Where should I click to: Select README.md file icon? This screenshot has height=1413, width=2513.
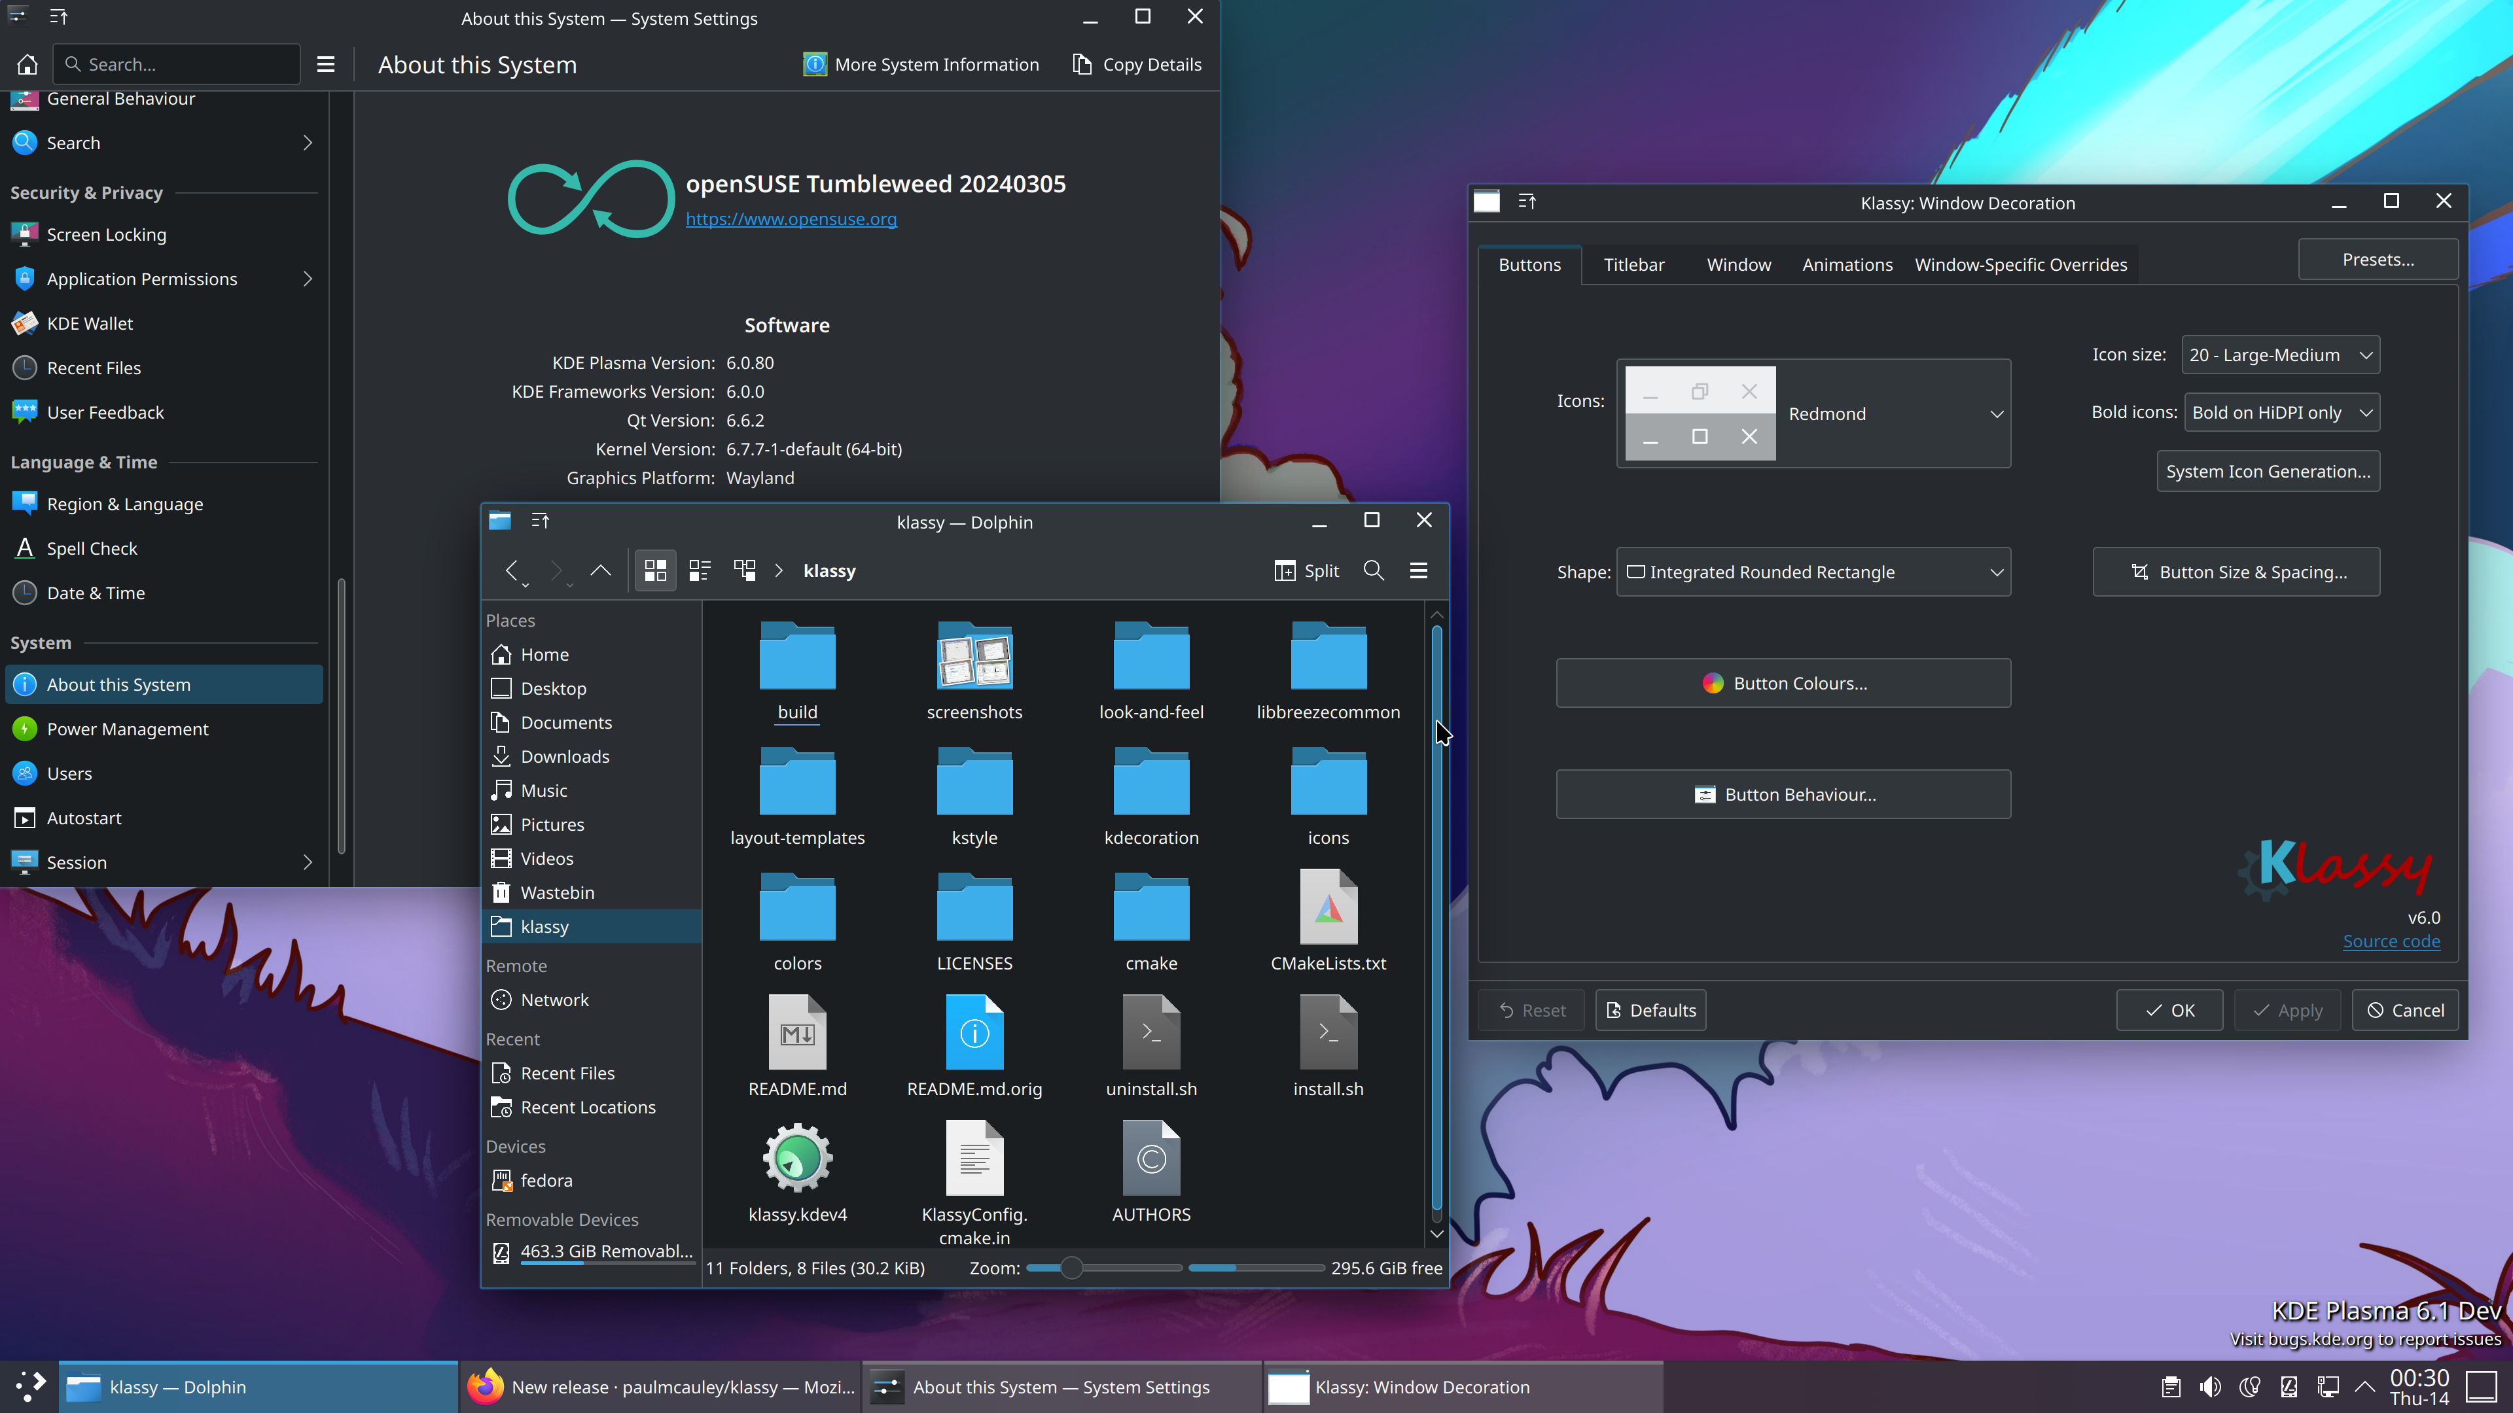[x=797, y=1033]
